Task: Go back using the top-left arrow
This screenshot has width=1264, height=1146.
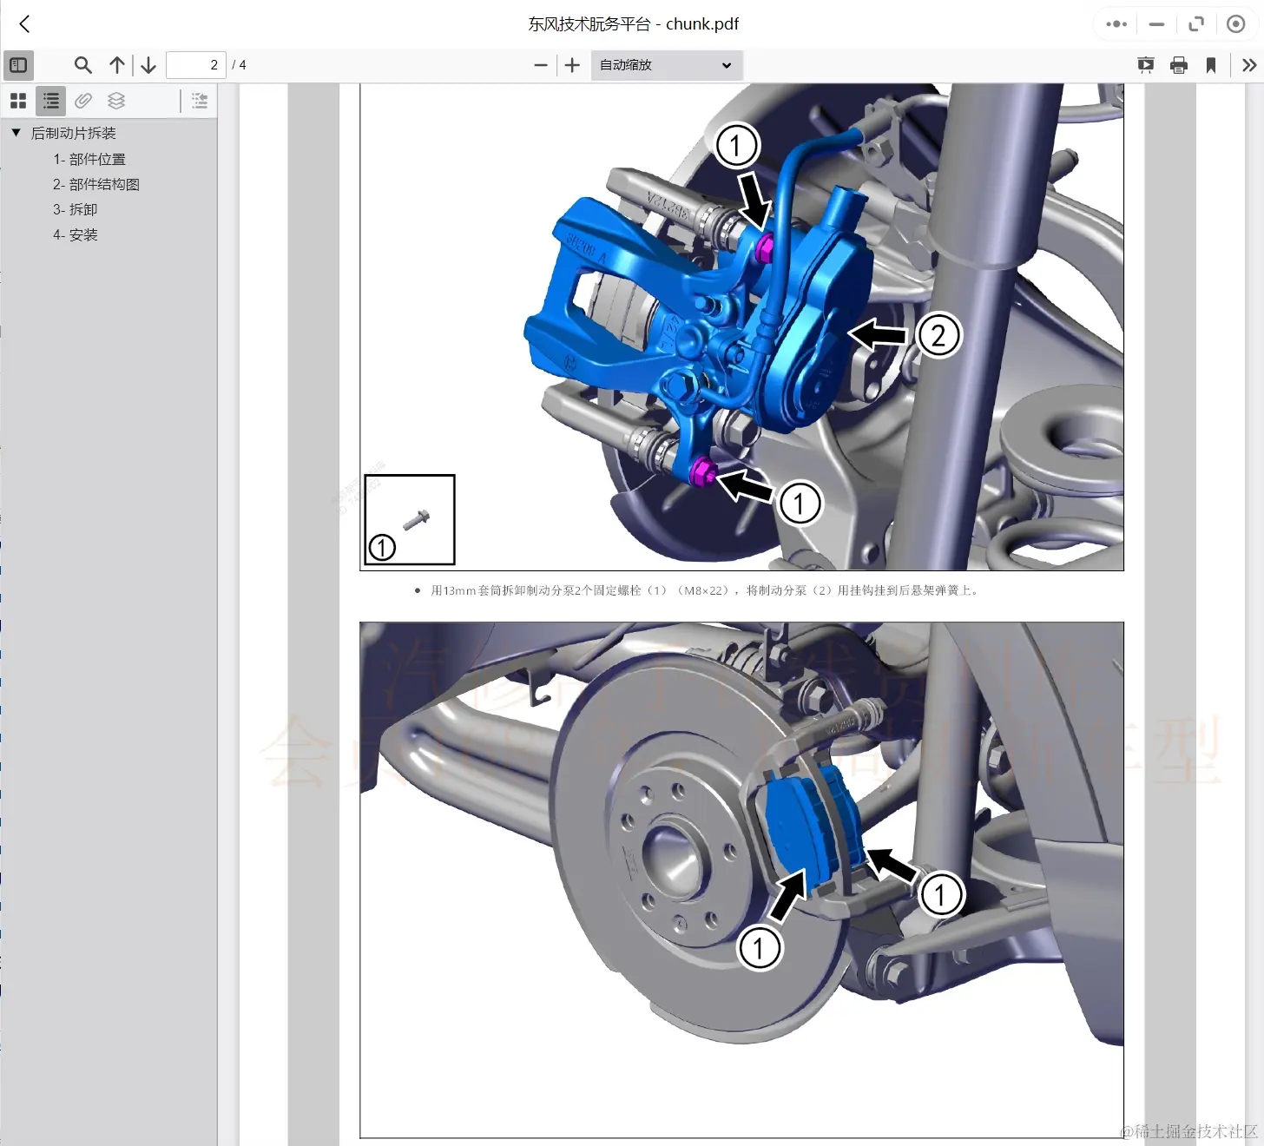Action: tap(24, 24)
